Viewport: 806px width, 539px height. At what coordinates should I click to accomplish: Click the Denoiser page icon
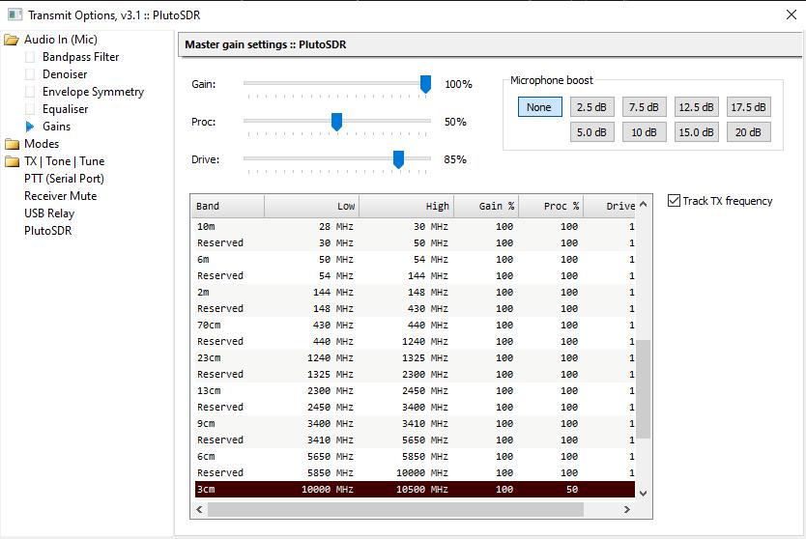coord(30,74)
